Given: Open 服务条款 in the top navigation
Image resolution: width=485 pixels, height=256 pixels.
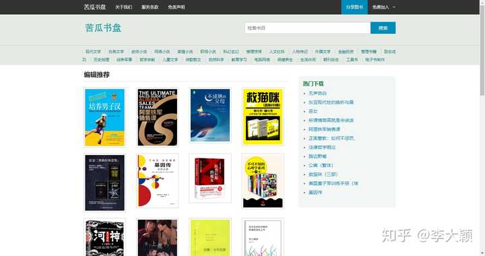Looking at the screenshot, I should click(150, 7).
